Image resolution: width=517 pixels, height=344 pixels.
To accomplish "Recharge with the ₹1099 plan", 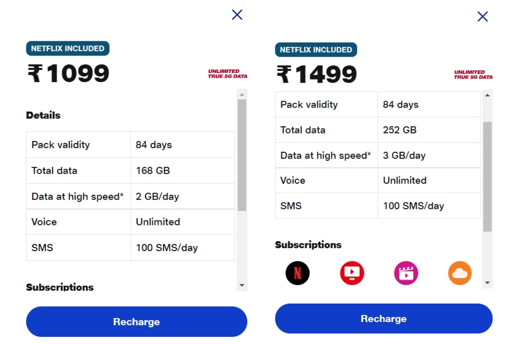I will pos(137,322).
